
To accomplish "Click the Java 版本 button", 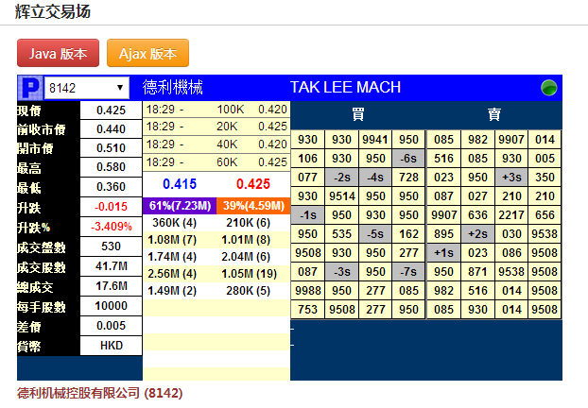I will (58, 53).
